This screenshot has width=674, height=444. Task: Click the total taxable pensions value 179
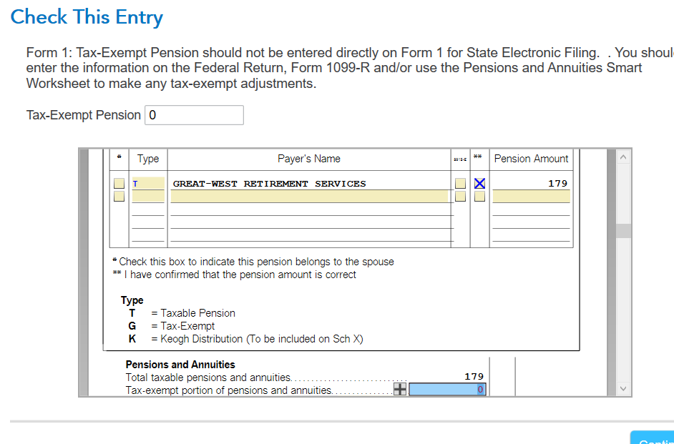pos(474,377)
